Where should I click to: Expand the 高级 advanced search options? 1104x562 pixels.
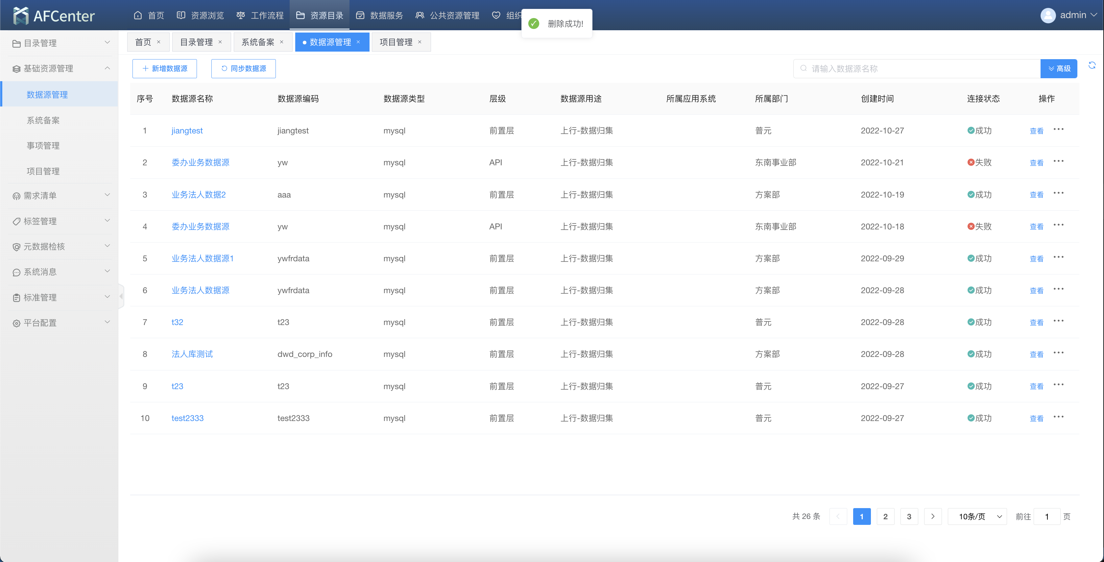(x=1059, y=69)
